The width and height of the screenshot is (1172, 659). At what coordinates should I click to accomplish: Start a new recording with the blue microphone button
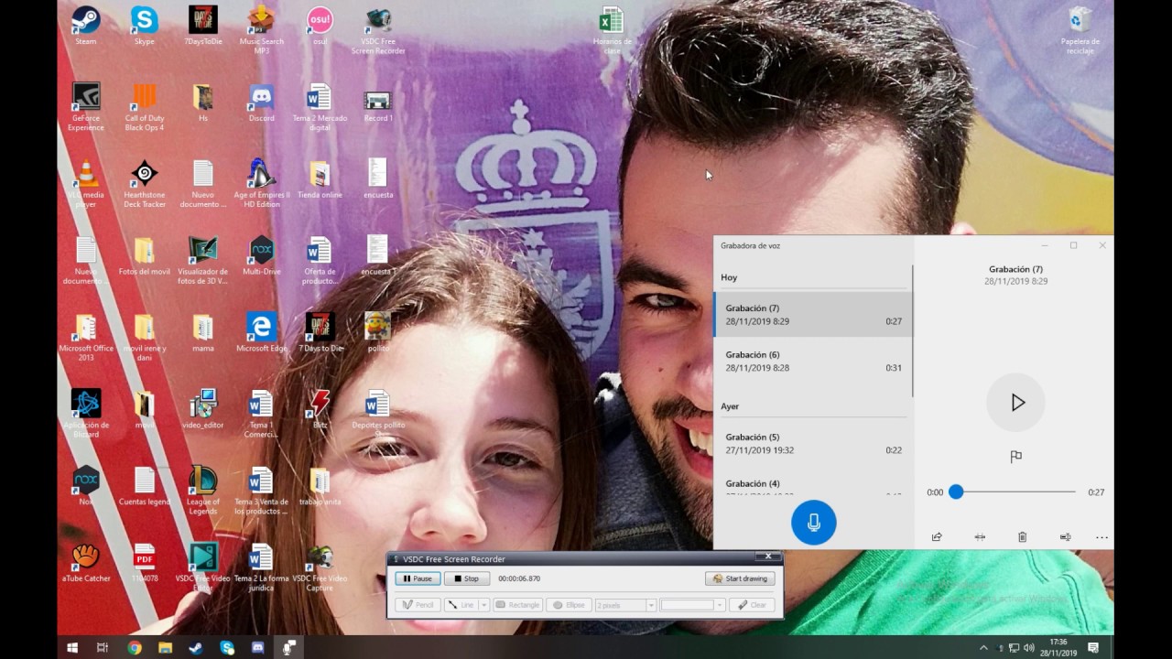tap(813, 523)
